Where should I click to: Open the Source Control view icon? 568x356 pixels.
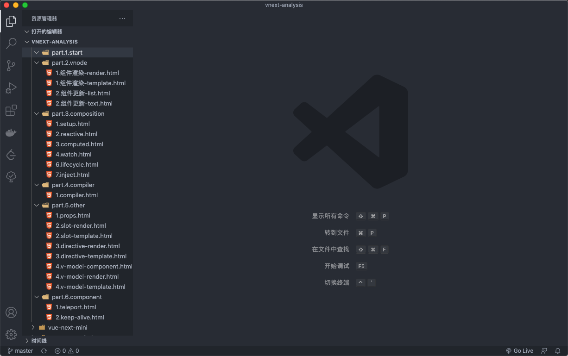point(11,66)
